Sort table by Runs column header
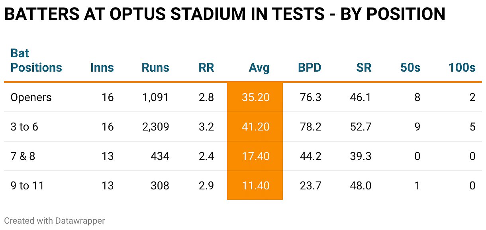 tap(155, 68)
